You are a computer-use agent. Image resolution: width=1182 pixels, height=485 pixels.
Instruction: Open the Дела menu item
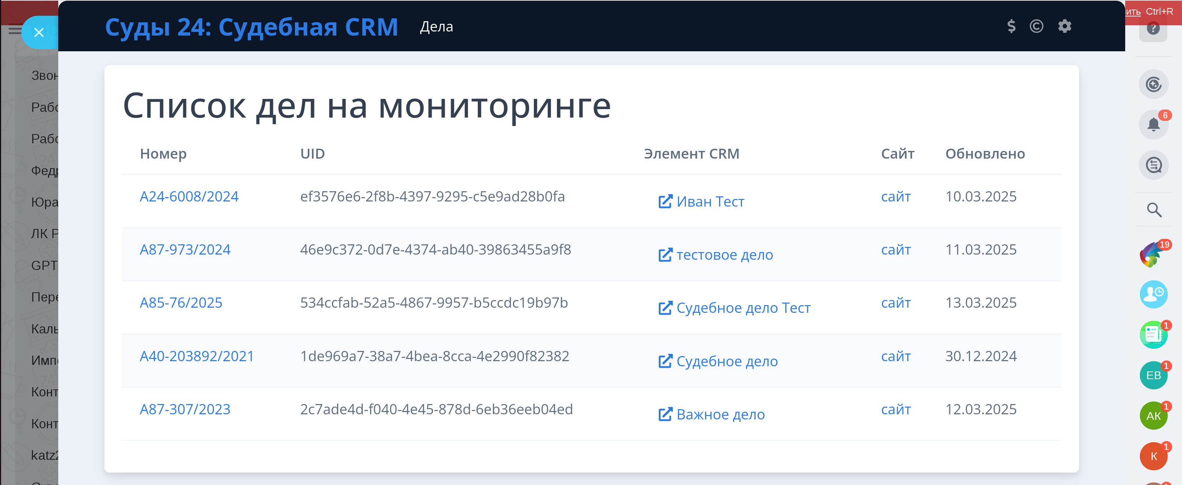[436, 27]
